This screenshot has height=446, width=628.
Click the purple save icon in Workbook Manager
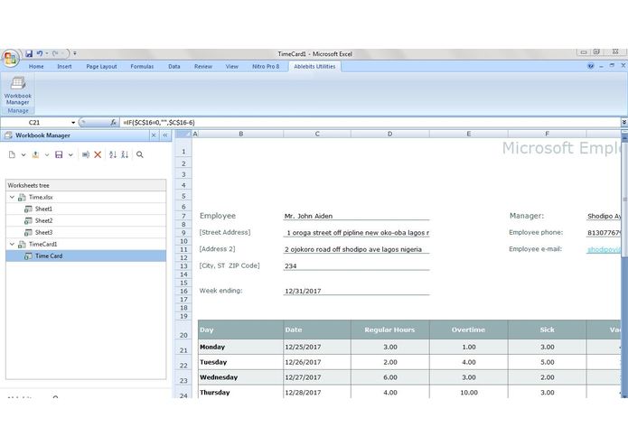(59, 154)
